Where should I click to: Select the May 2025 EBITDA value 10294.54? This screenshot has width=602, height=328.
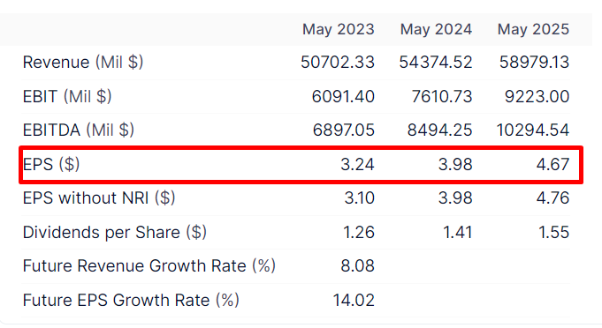tap(533, 130)
